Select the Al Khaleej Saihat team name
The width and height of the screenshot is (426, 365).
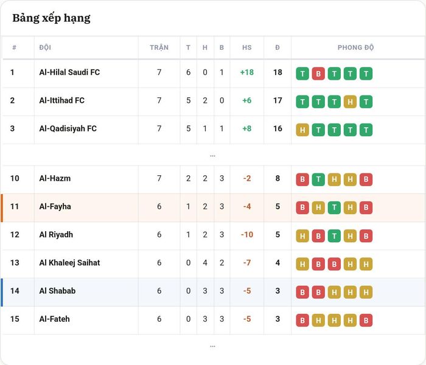point(69,263)
